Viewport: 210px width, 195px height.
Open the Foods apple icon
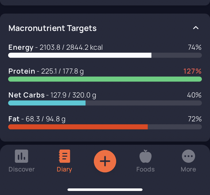coord(145,156)
